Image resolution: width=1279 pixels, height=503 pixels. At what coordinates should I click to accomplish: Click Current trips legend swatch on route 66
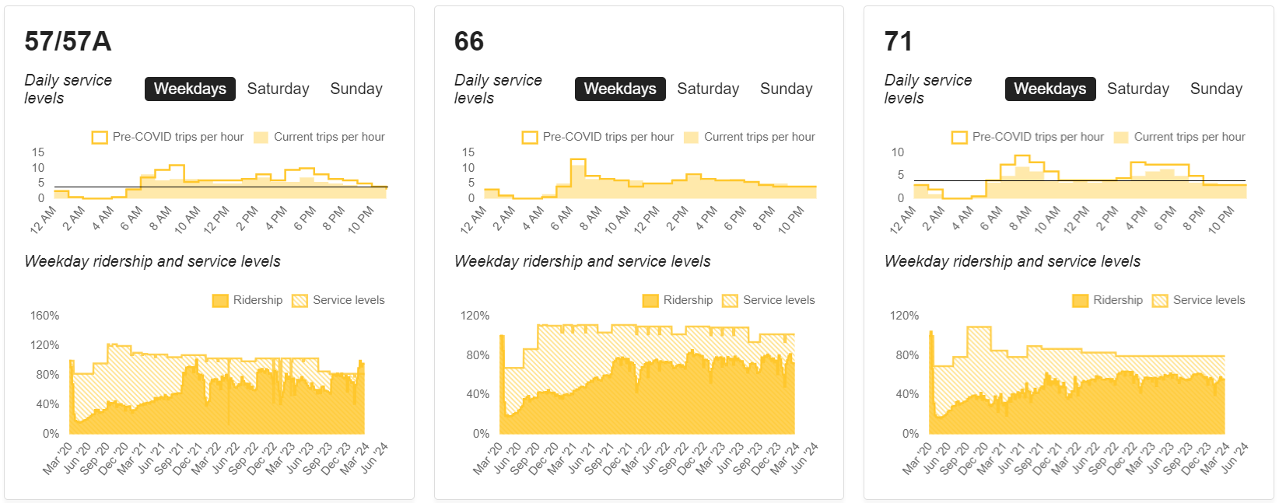(x=691, y=138)
